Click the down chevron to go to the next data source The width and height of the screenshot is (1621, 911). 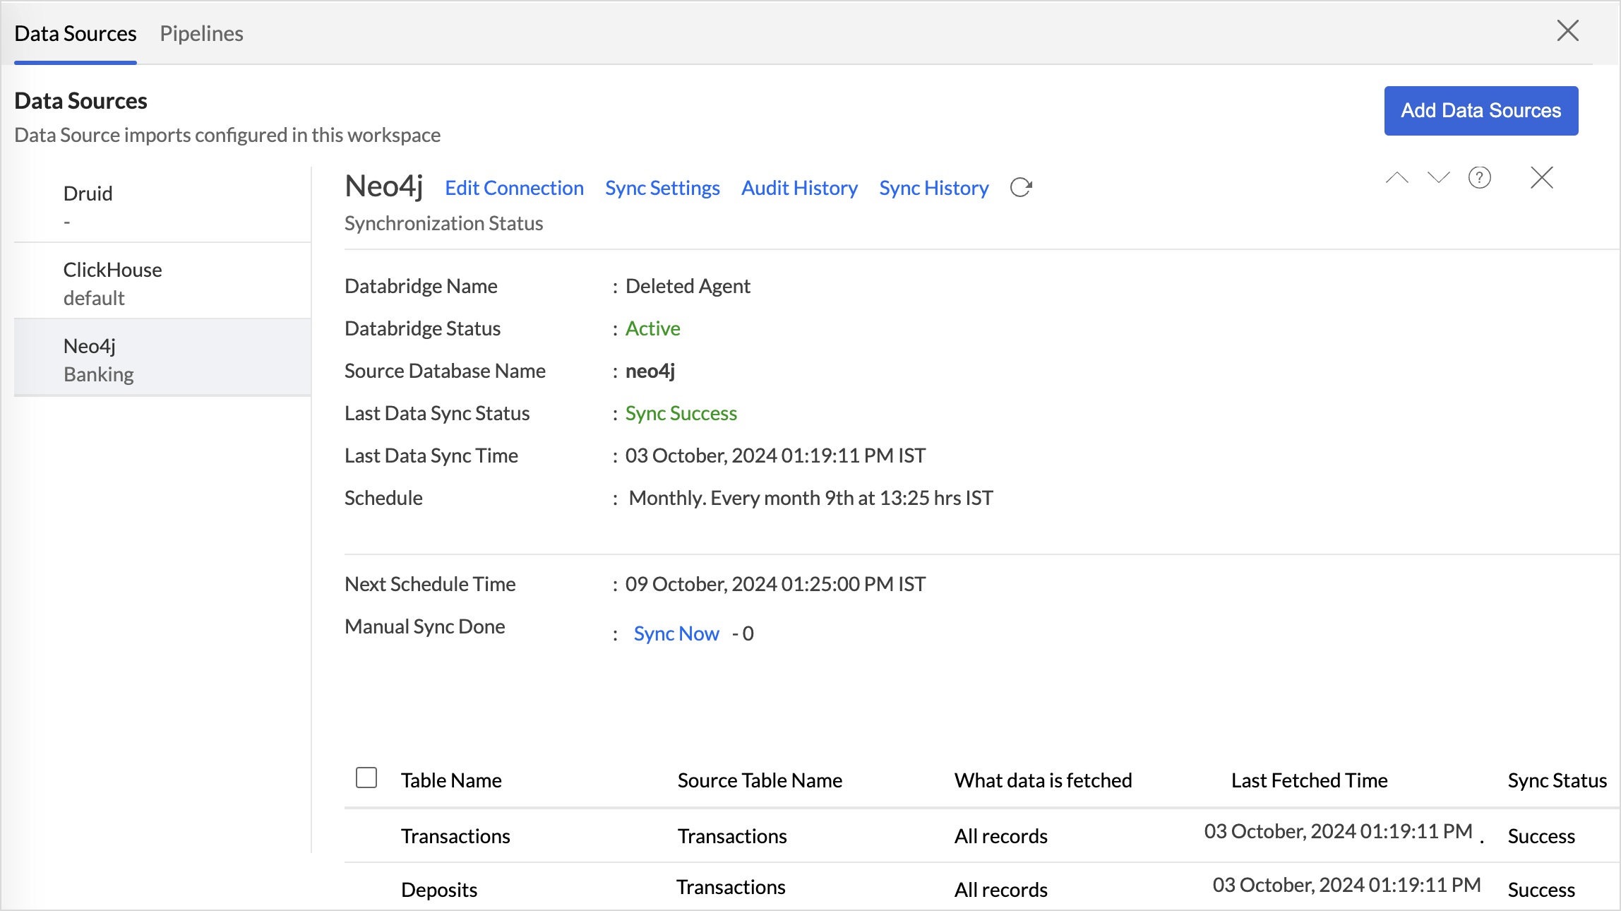(1438, 178)
